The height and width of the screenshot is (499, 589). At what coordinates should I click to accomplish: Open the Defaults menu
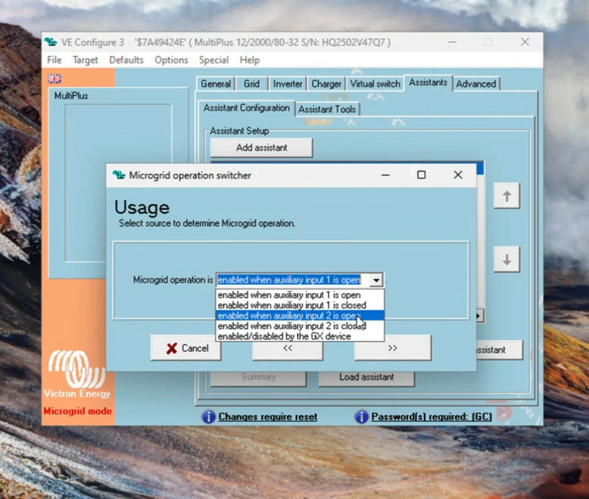126,60
